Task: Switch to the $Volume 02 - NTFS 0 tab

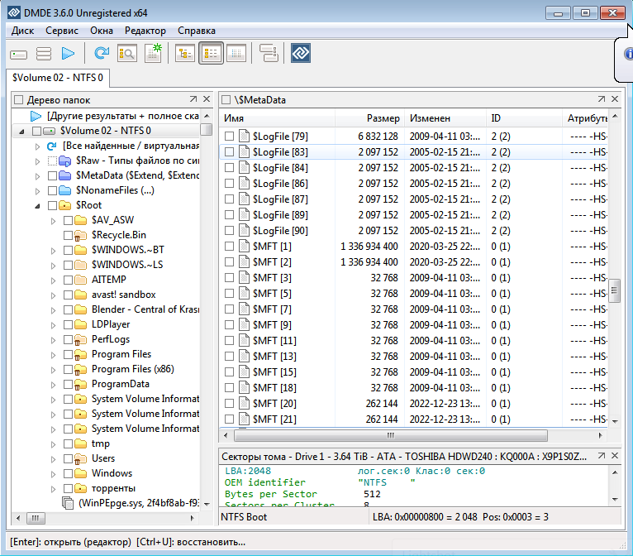Action: point(58,78)
